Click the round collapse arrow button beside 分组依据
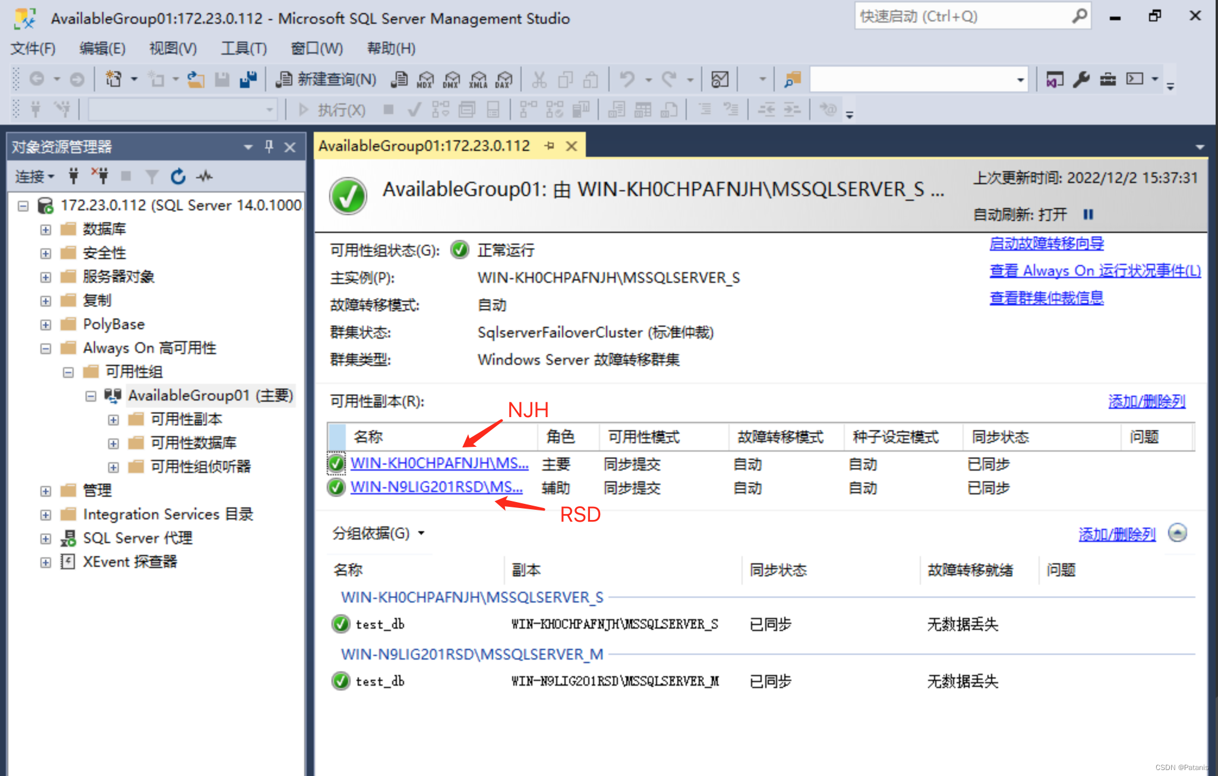Viewport: 1218px width, 776px height. (1177, 532)
